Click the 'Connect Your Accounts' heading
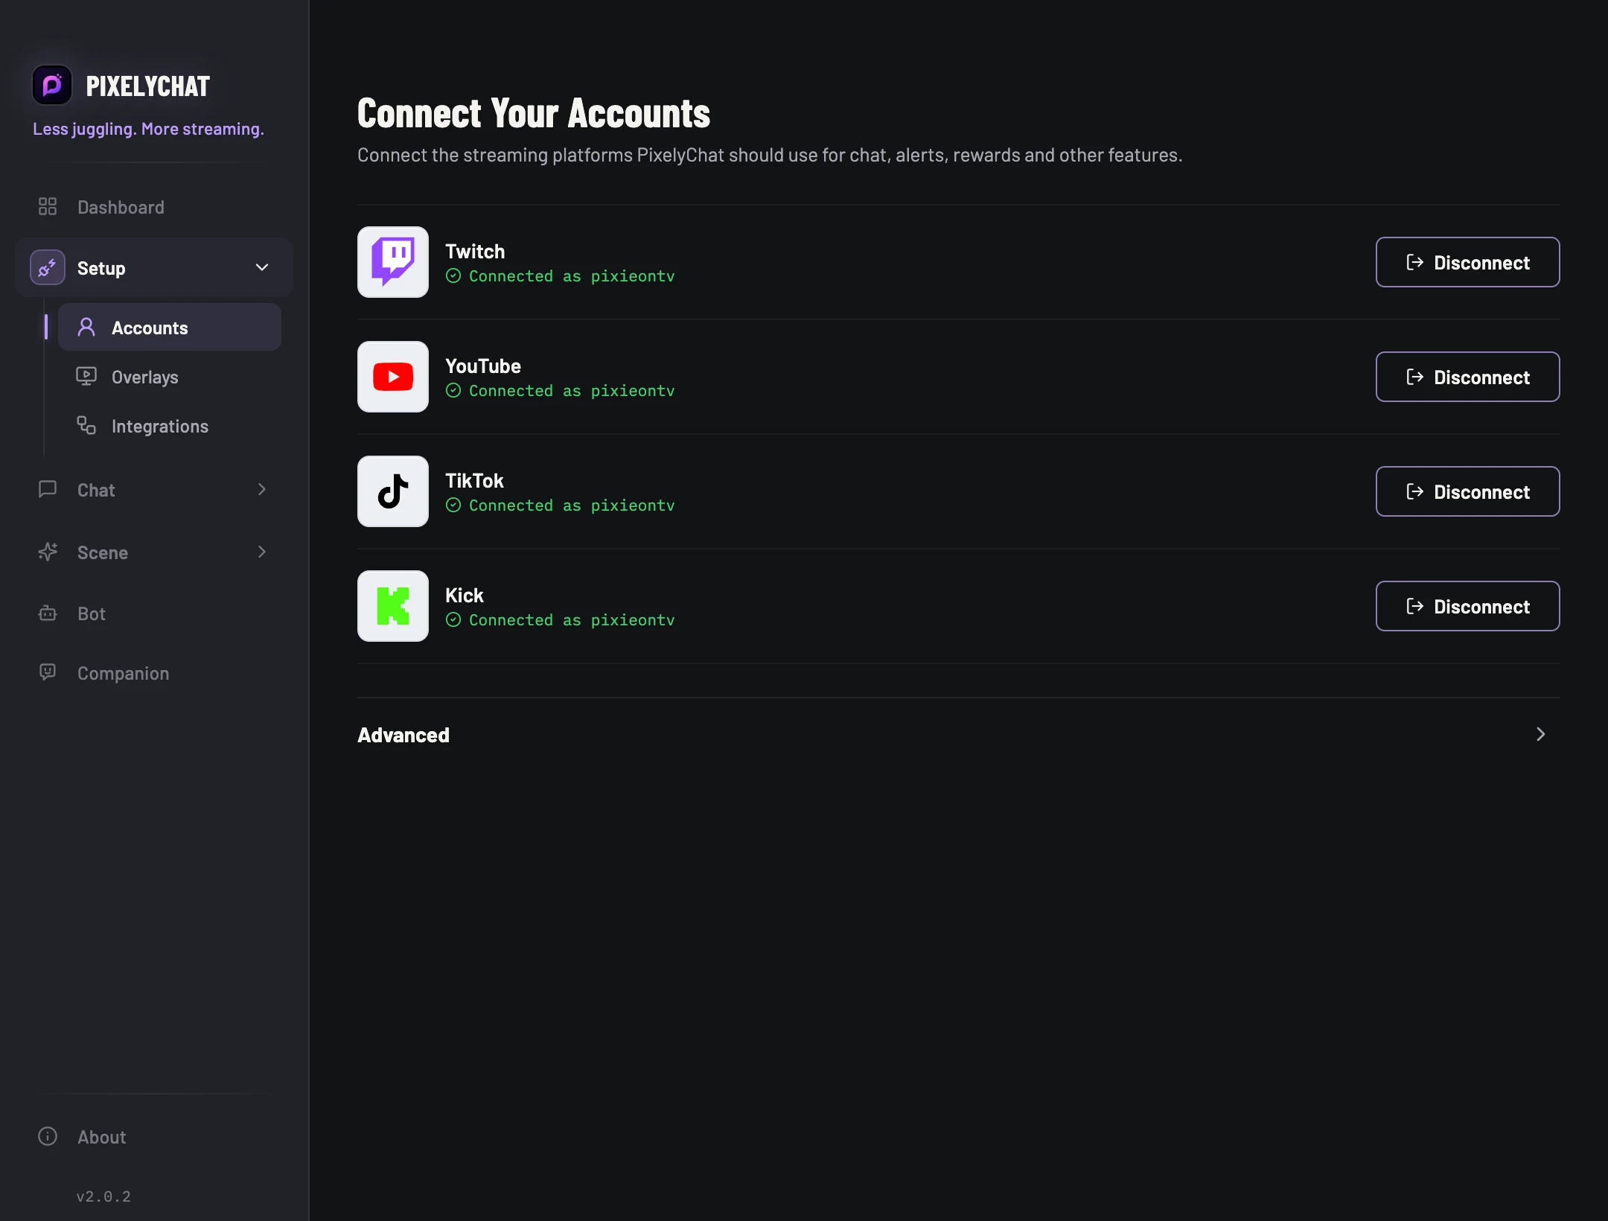This screenshot has height=1221, width=1608. pos(534,113)
